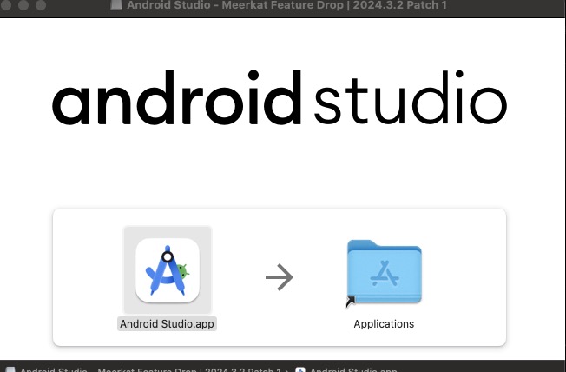Click the green Android badge on app icon
The height and width of the screenshot is (372, 566).
[183, 272]
